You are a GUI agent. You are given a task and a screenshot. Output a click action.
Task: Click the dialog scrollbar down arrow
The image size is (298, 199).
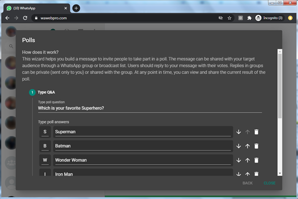click(280, 173)
